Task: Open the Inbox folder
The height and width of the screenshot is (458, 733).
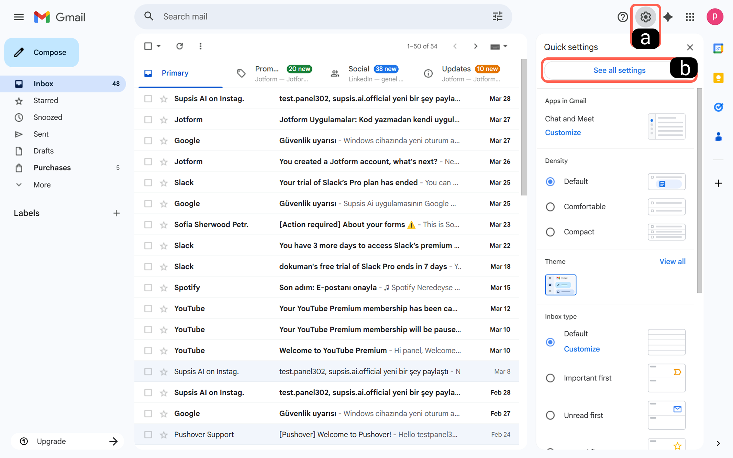Action: [x=63, y=84]
